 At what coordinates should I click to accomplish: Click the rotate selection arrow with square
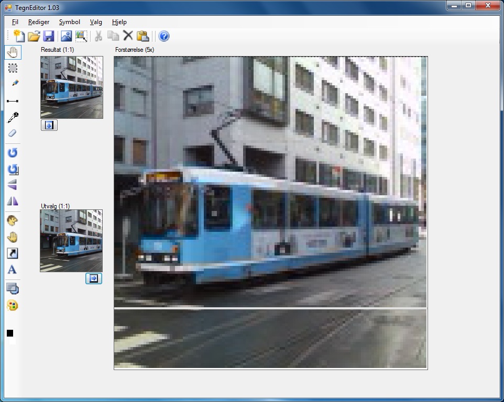[13, 169]
